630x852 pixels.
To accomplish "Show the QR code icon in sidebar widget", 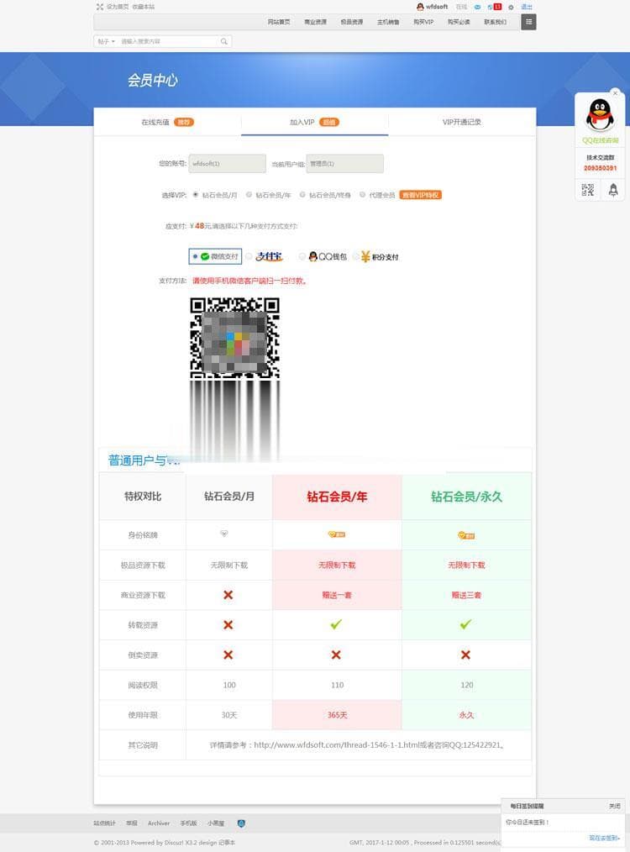I will coord(588,190).
